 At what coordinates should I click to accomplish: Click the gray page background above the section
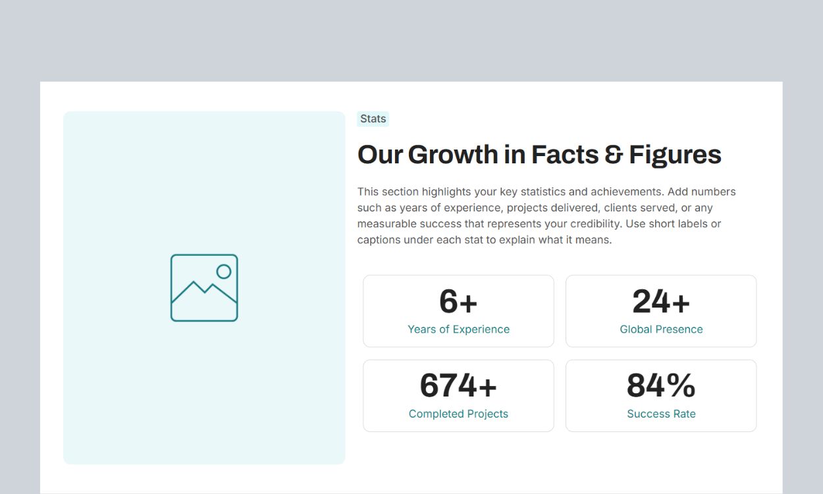coord(411,40)
